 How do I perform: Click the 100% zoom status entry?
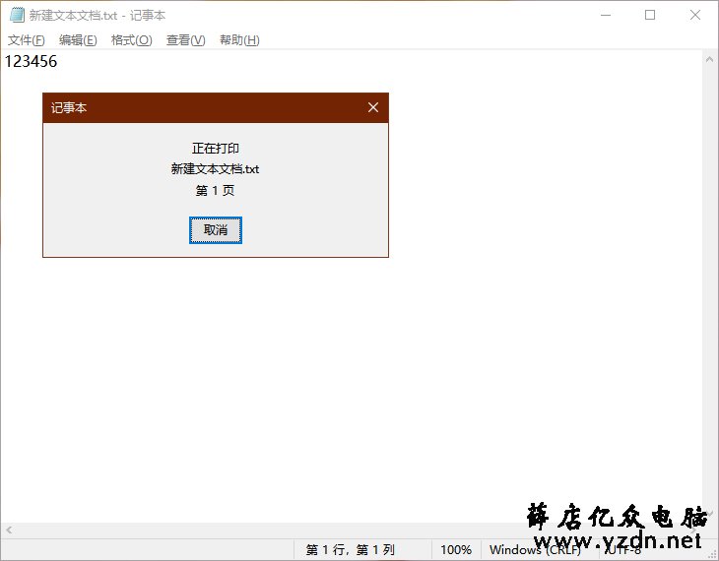tap(456, 549)
